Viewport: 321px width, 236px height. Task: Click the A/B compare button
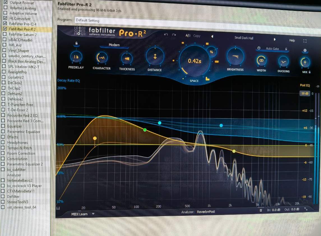[x=188, y=36]
